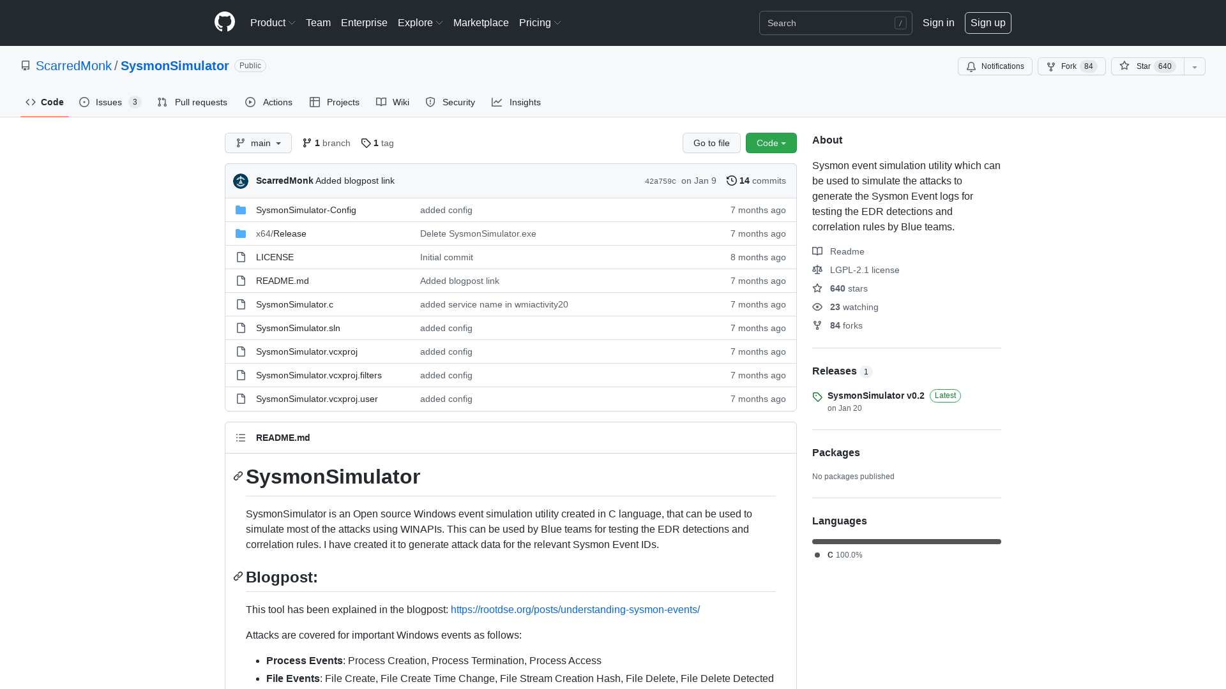Open the star lists dropdown arrow
The image size is (1226, 689).
tap(1195, 66)
